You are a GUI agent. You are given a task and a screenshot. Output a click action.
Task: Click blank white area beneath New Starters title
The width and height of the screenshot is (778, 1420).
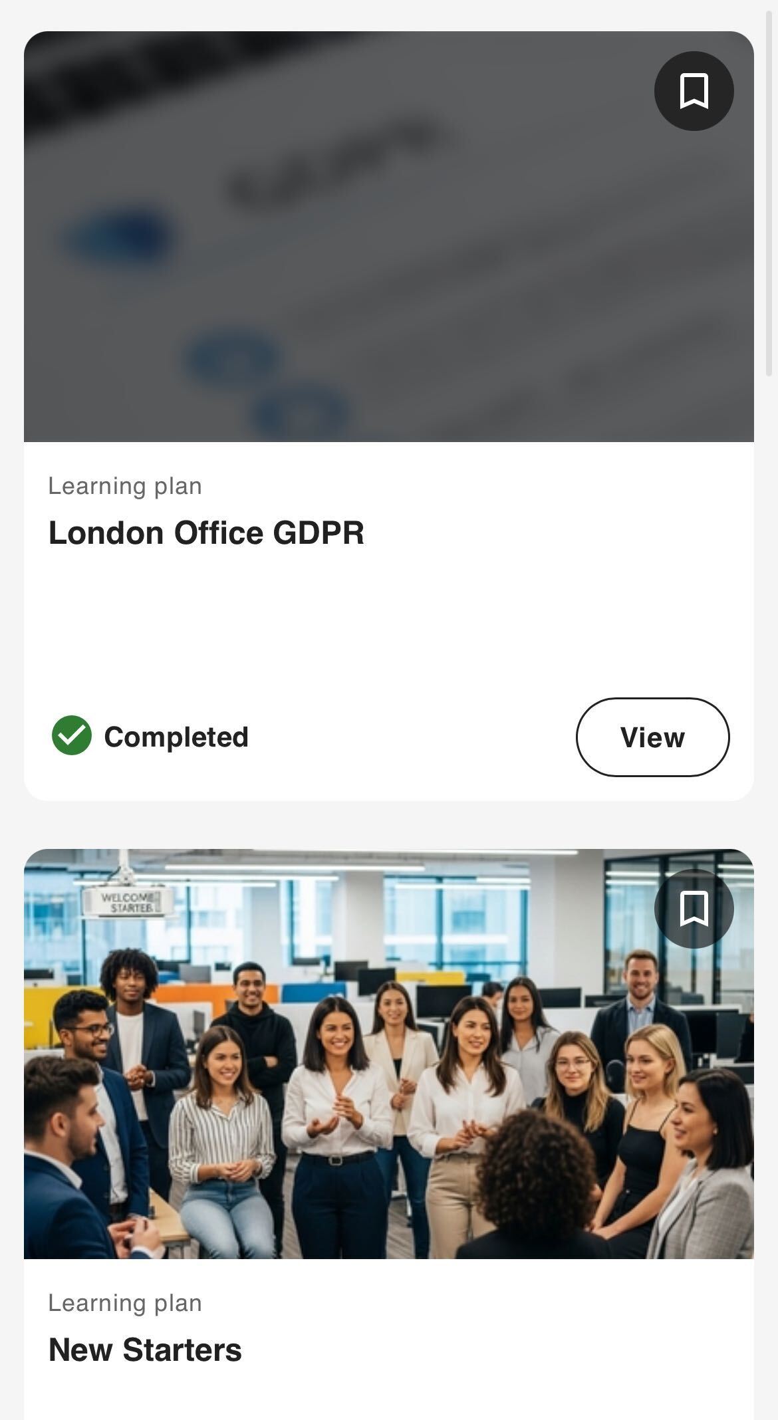[389, 1396]
